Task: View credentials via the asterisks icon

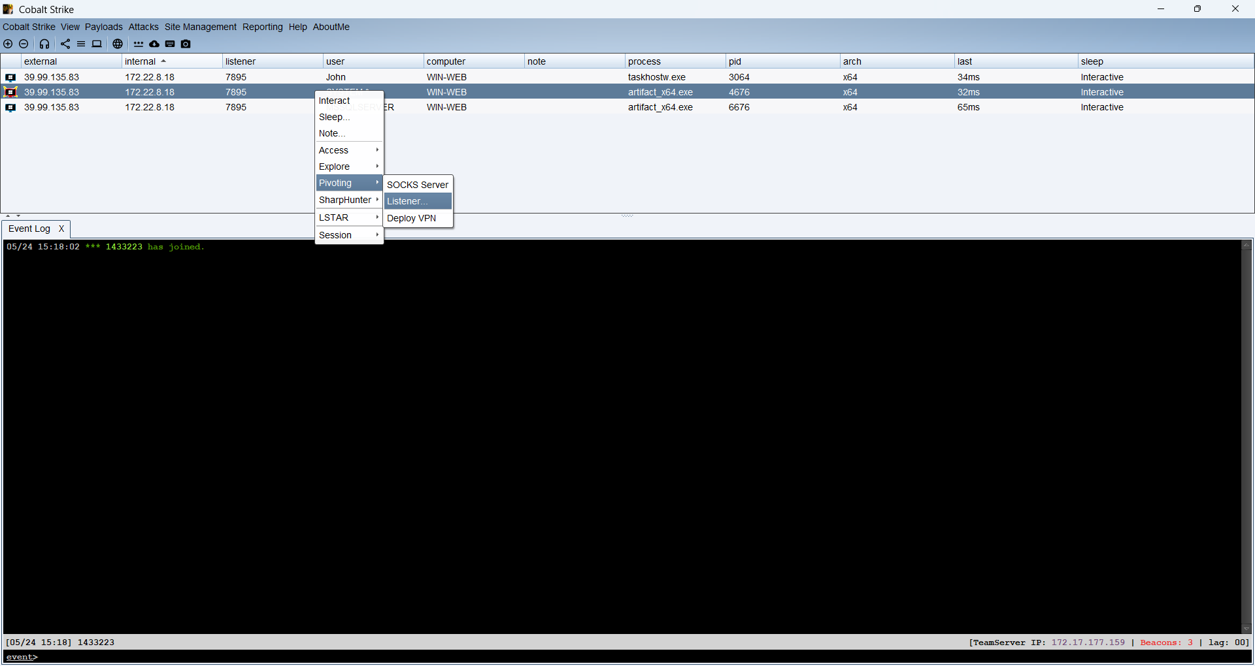Action: (x=139, y=44)
